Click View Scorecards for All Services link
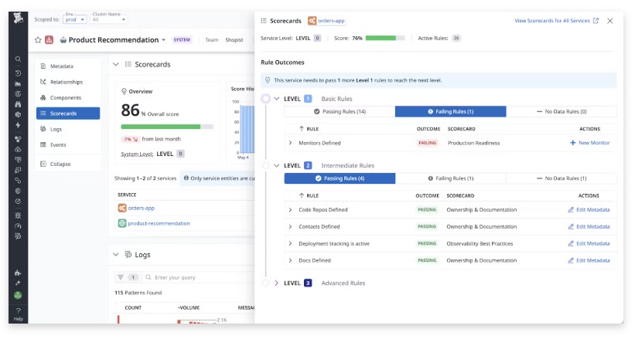 tap(556, 21)
